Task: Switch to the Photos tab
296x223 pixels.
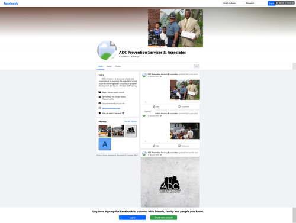Action: coord(118,66)
